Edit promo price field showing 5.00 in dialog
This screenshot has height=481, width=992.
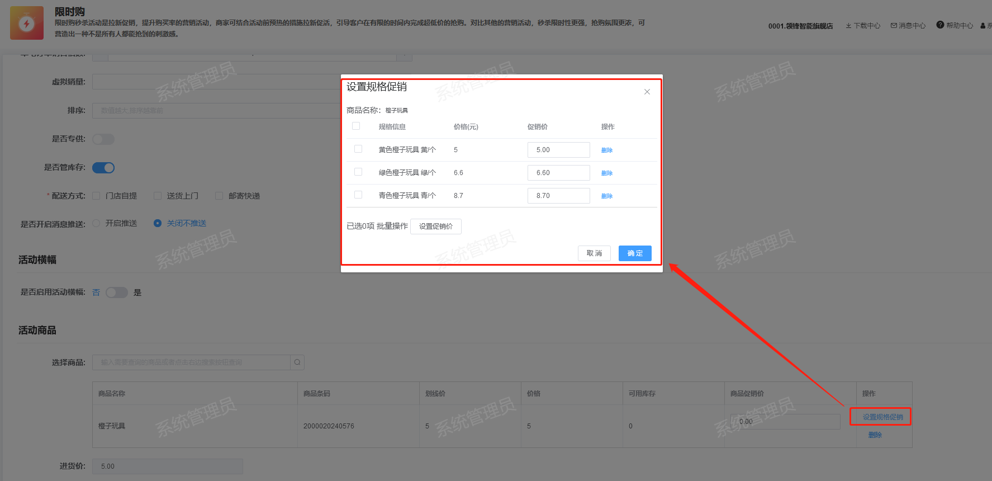[x=559, y=150]
